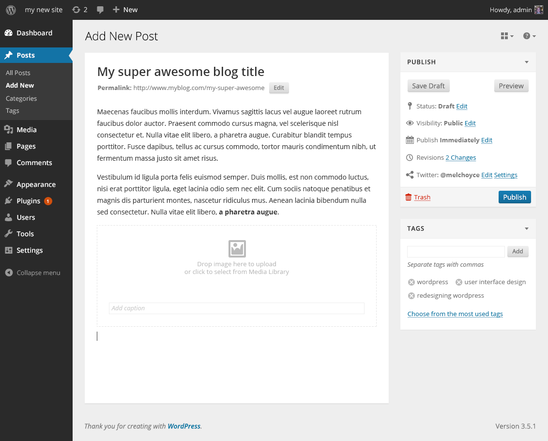Click the Version 3.5.1 text
This screenshot has width=548, height=441.
516,426
